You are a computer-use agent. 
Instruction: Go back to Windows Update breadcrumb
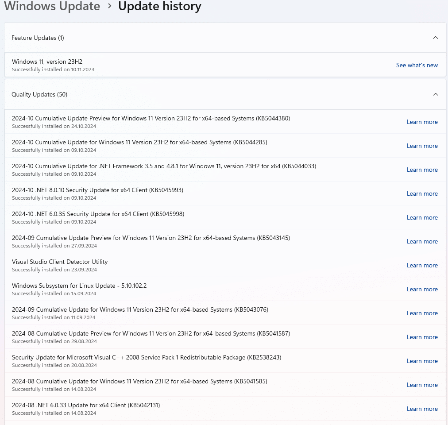pos(52,7)
